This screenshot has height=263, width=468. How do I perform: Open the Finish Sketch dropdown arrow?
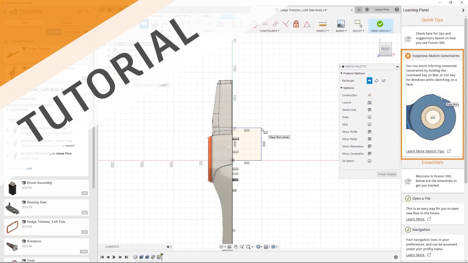(390, 31)
